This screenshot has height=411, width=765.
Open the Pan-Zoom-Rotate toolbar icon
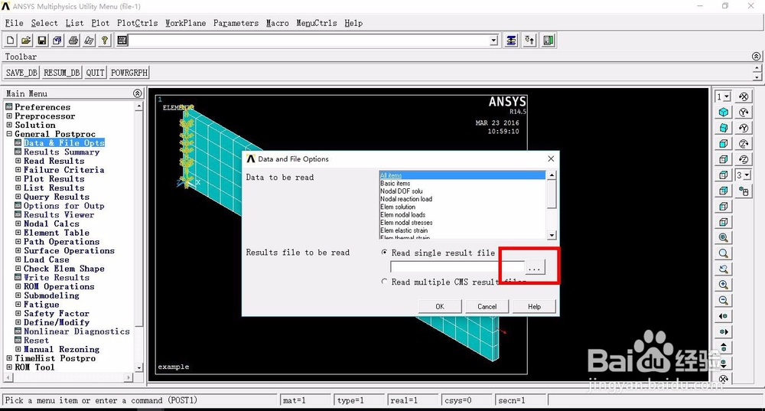click(x=57, y=41)
